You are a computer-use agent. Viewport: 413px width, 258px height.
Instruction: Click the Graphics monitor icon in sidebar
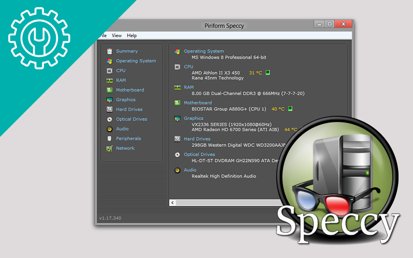(x=109, y=100)
